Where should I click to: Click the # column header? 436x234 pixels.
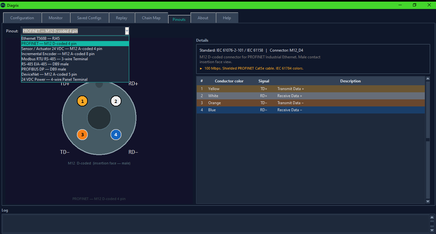pos(202,81)
